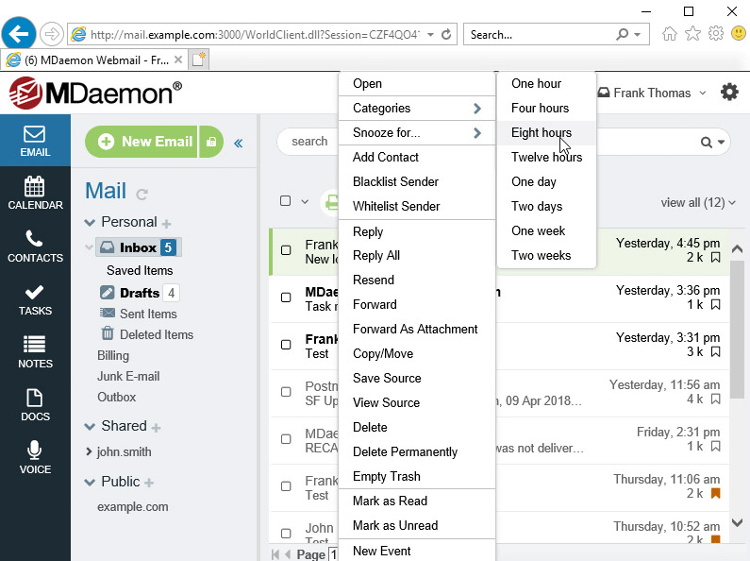Reload page with browser refresh icon
Viewport: 750px width, 561px height.
click(446, 34)
